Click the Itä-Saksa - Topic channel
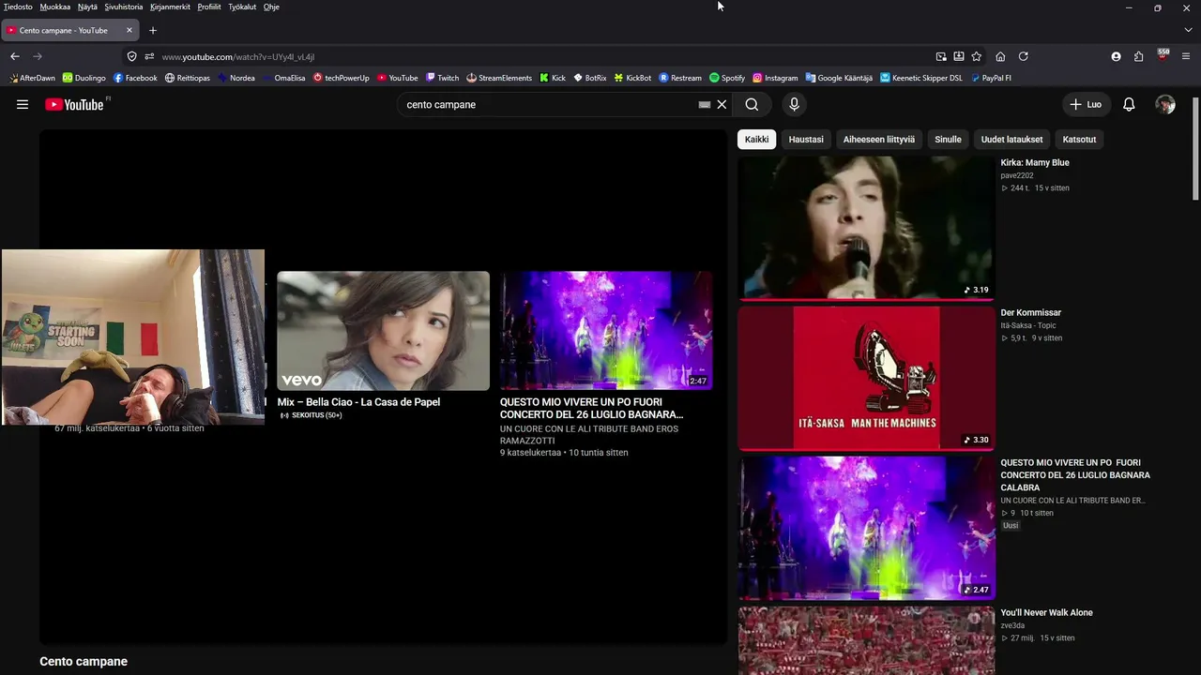 [x=1028, y=325]
